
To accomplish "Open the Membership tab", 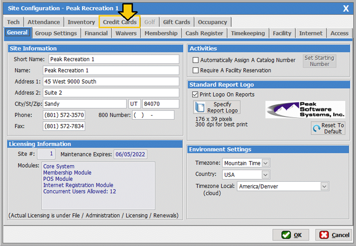I will 161,33.
